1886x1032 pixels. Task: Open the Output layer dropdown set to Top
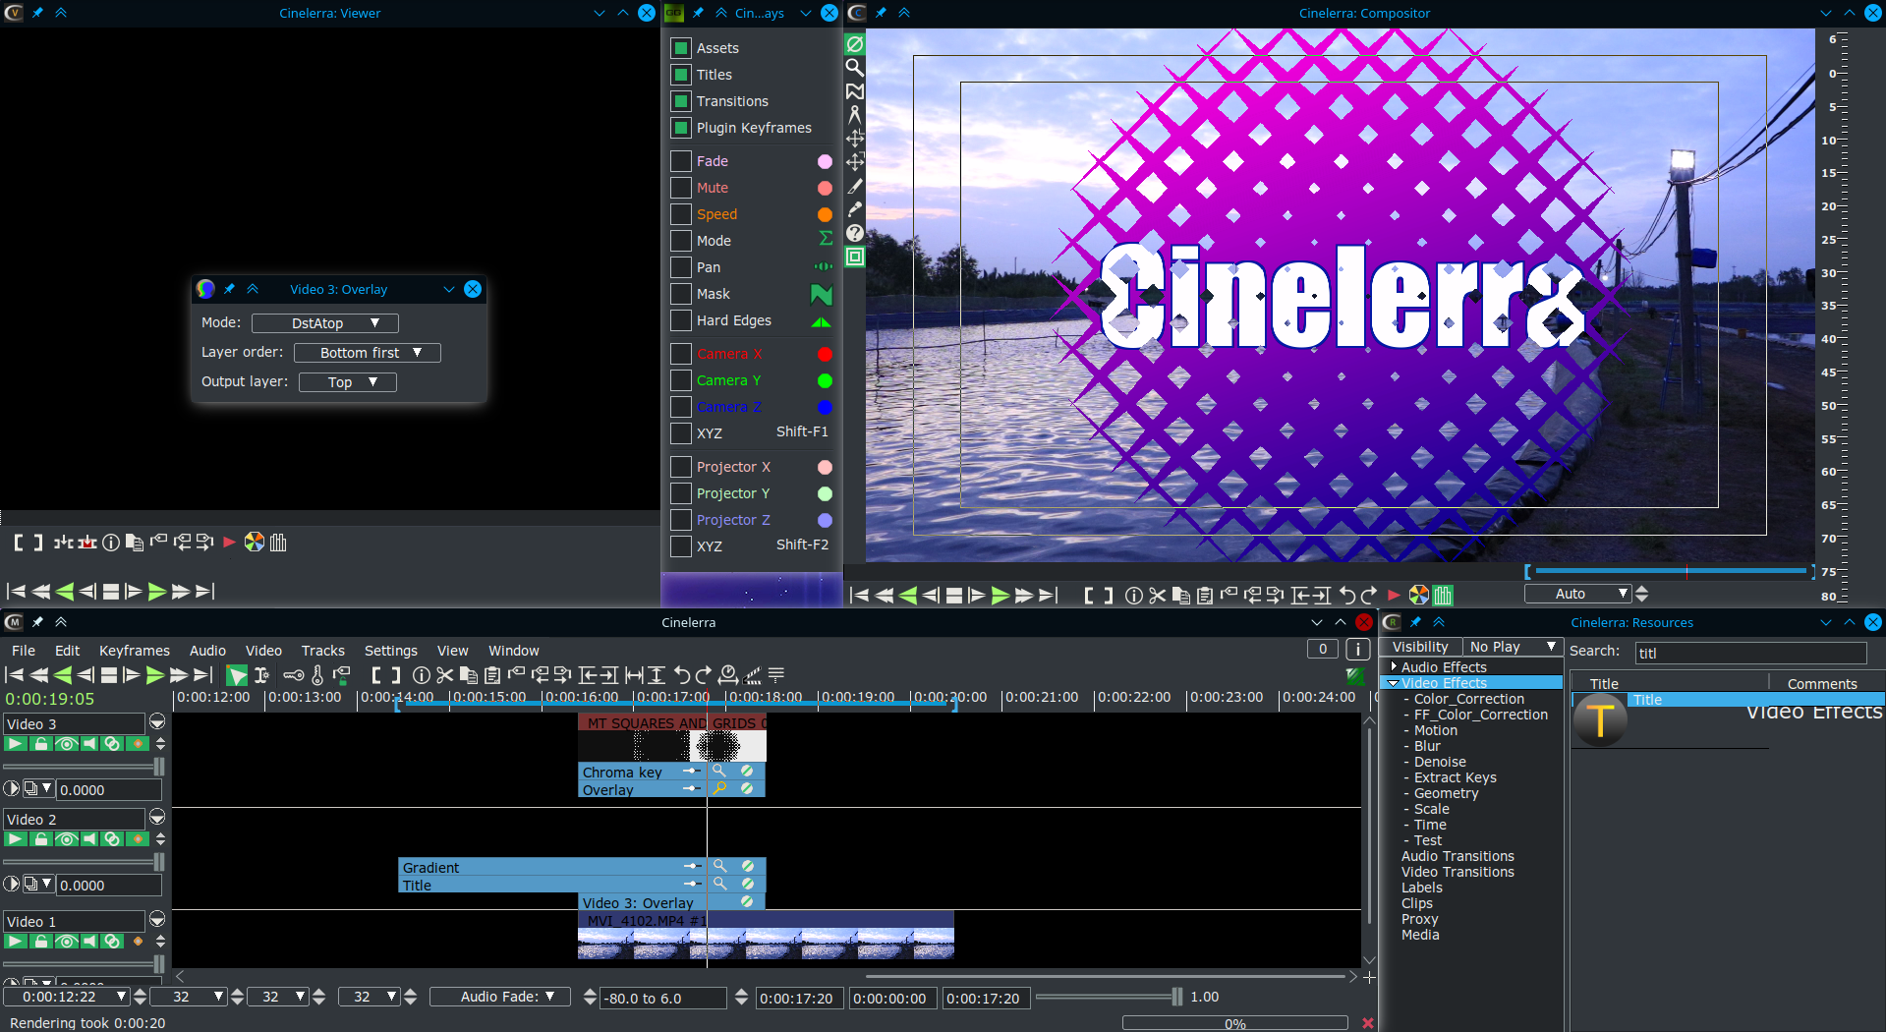(348, 382)
